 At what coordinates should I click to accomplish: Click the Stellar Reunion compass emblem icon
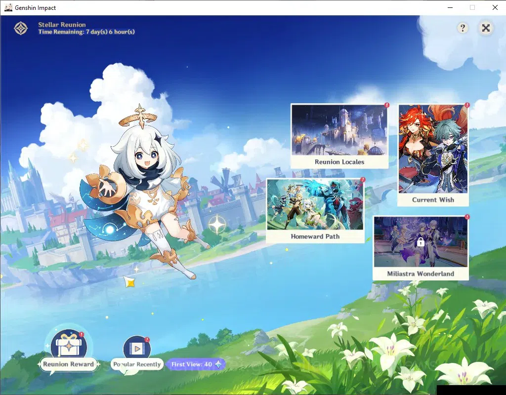click(21, 28)
